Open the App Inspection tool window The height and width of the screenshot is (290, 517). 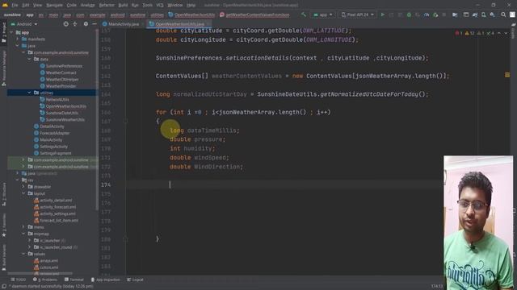pos(106,280)
